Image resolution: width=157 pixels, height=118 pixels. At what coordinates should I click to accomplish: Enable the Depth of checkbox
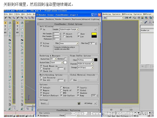pyautogui.click(x=61, y=90)
